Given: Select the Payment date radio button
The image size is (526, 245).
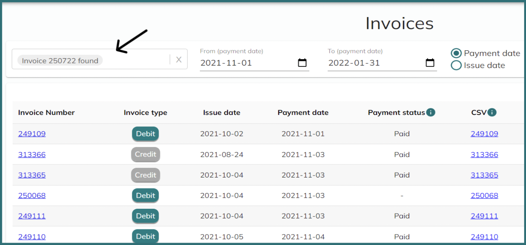Looking at the screenshot, I should coord(456,53).
